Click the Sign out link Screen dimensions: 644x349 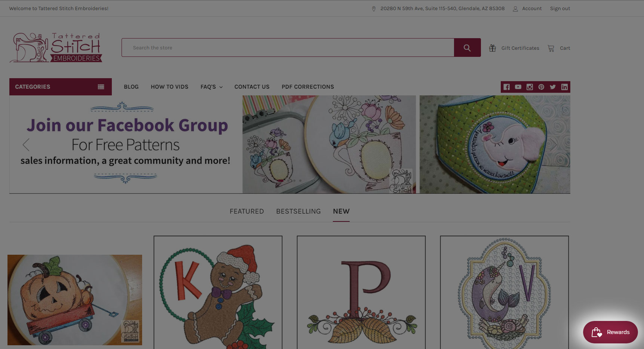pyautogui.click(x=560, y=8)
